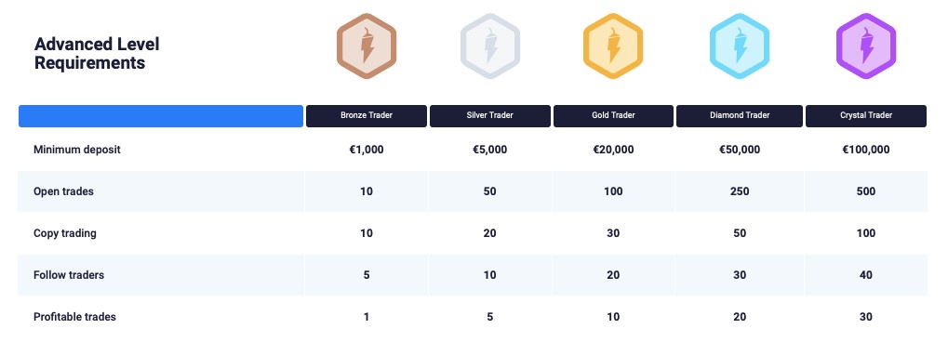Select the Bronze Trader column header
948x355 pixels.
367,116
